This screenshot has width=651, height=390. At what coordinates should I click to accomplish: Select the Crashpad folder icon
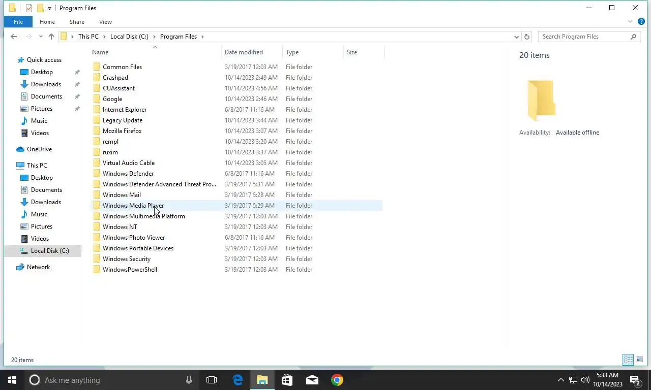pos(97,78)
